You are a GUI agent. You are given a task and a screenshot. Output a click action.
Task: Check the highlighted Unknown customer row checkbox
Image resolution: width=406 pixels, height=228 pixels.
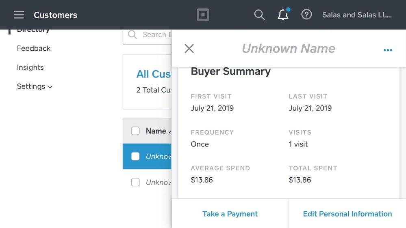click(135, 156)
